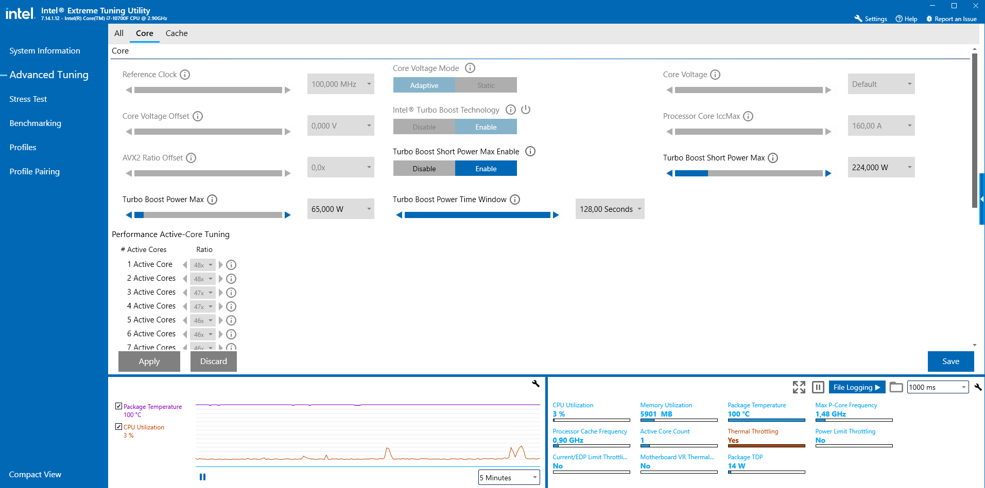
Task: Show info for 5 Active Cores ratio
Action: (x=231, y=320)
